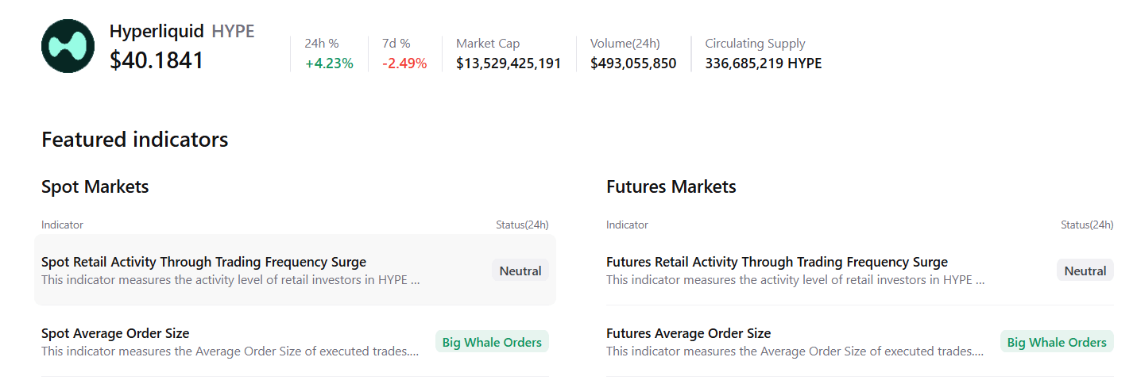Click the HYPE ticker symbol
The width and height of the screenshot is (1137, 384).
click(233, 31)
